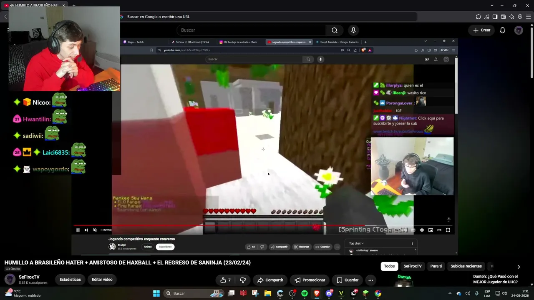Open the Leo AI sparkle icon
This screenshot has width=534, height=300.
(x=511, y=17)
